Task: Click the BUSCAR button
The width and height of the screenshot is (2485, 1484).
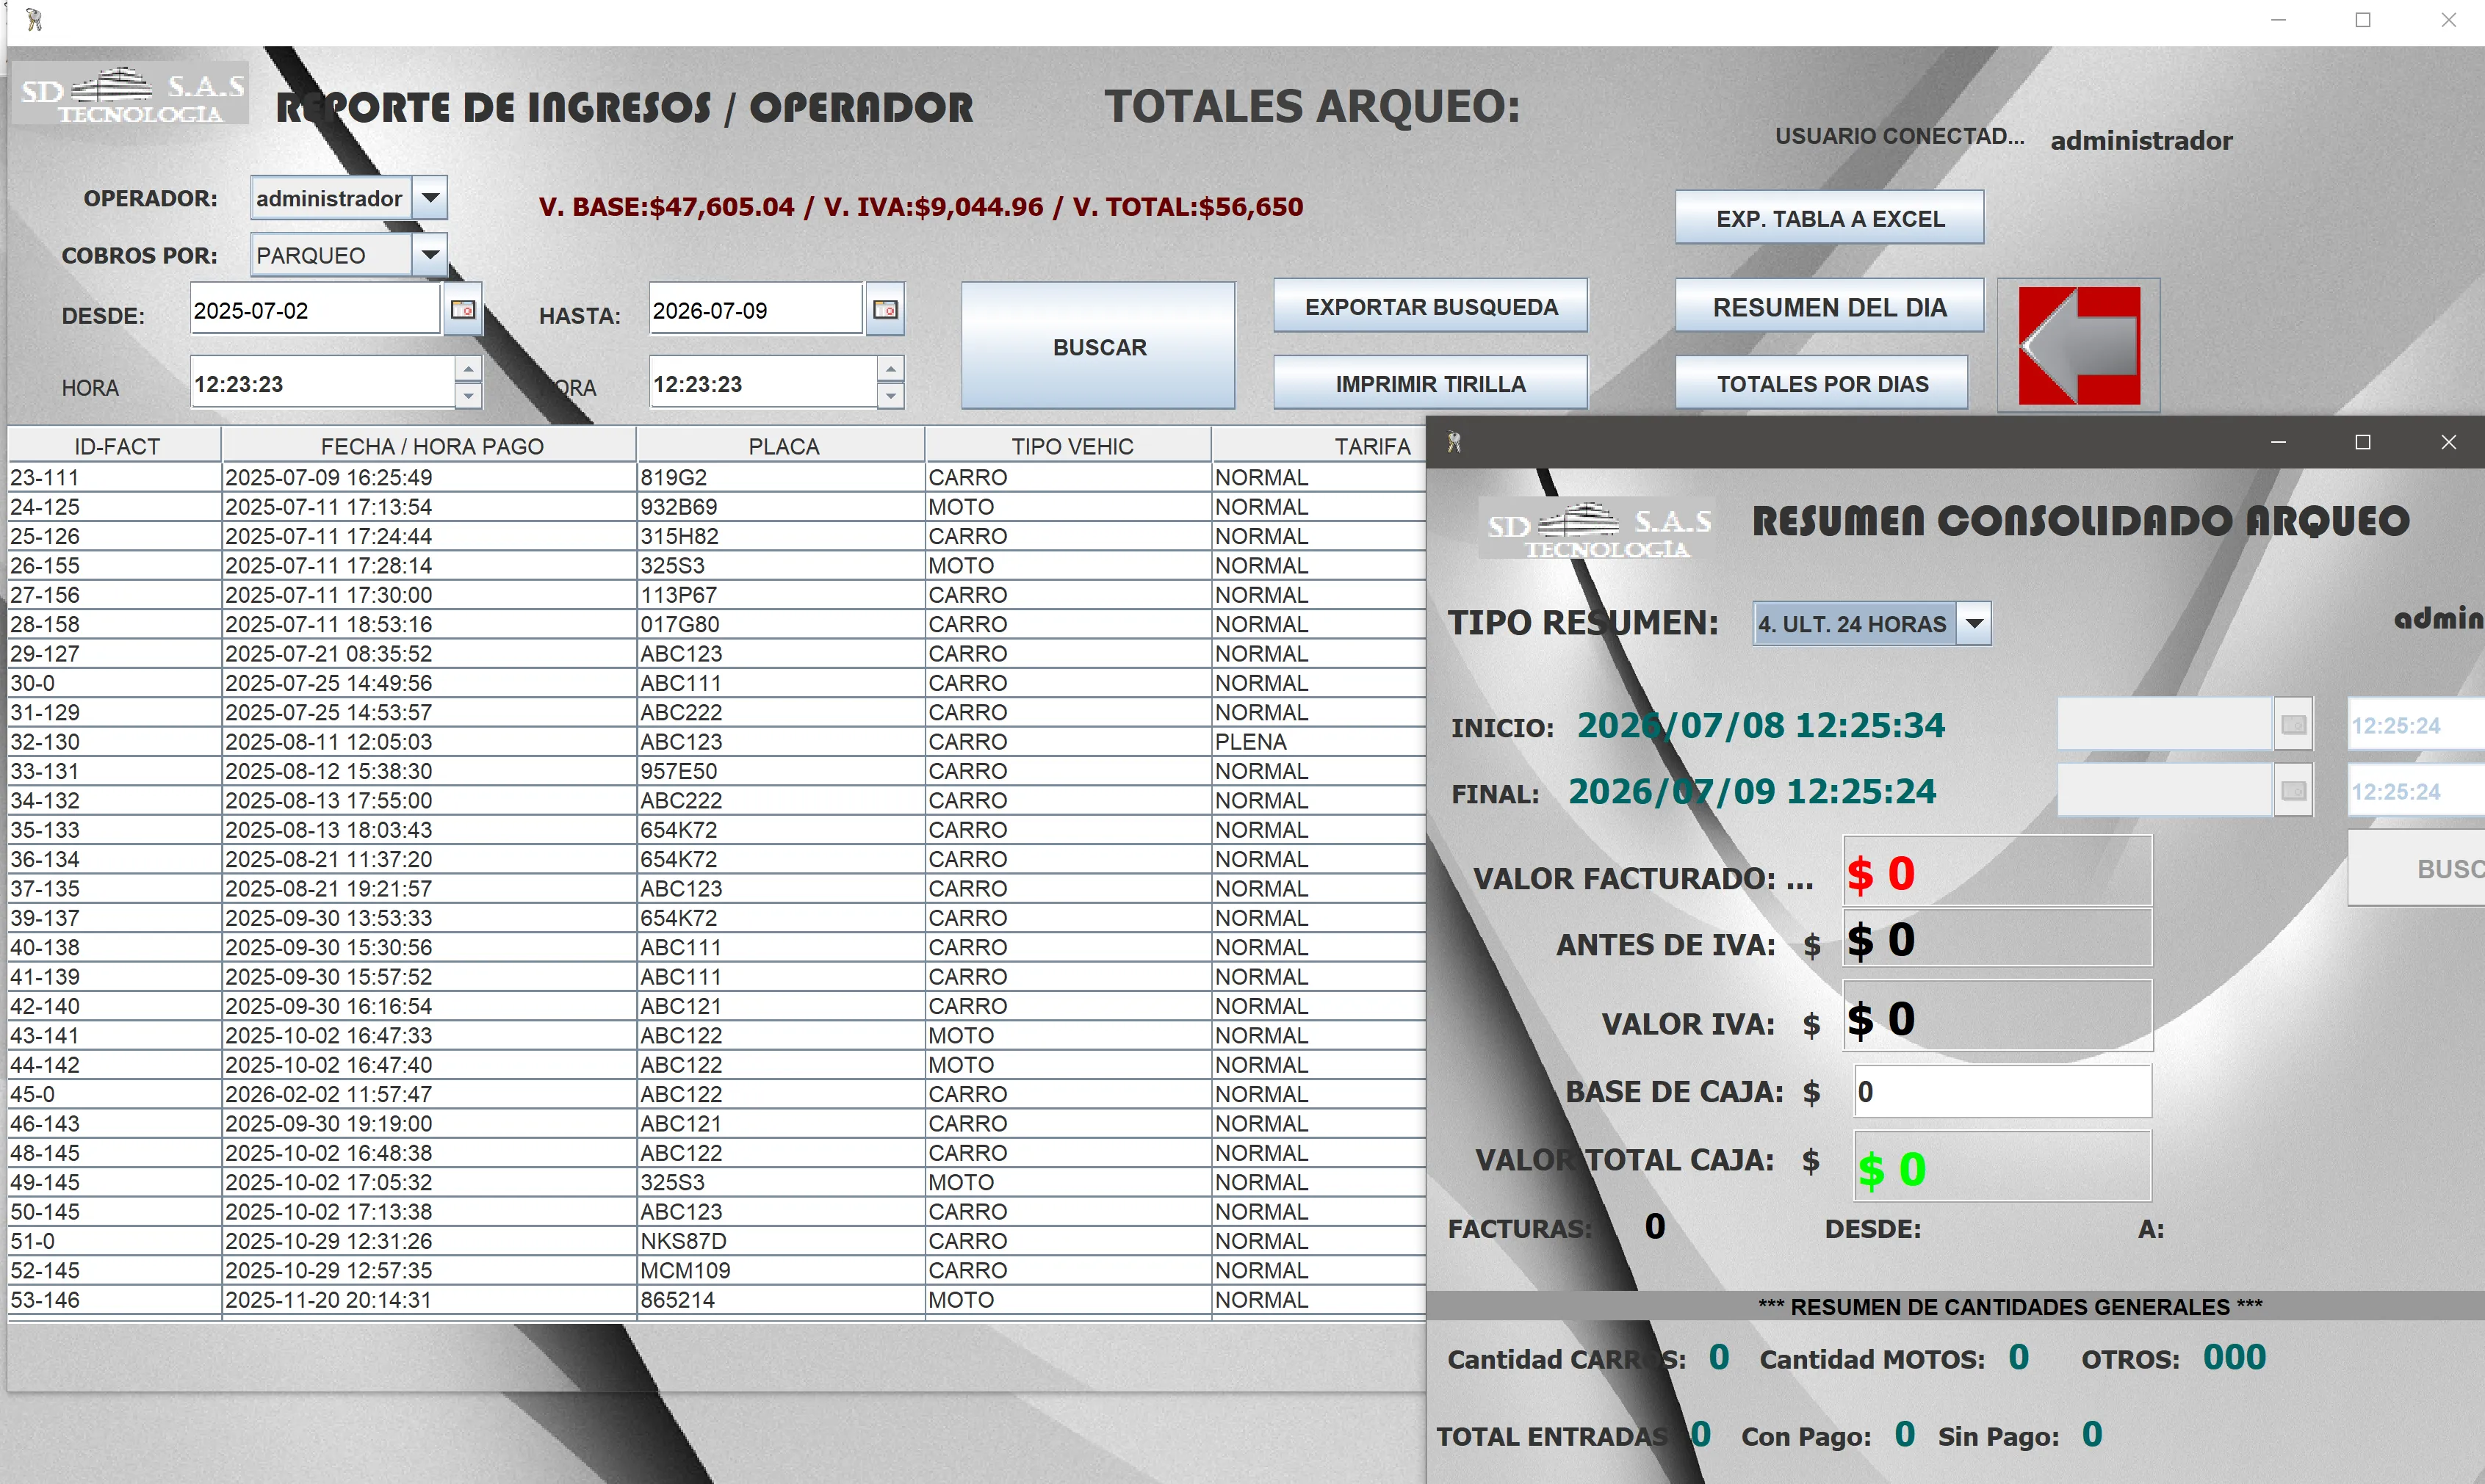Action: coord(1098,346)
